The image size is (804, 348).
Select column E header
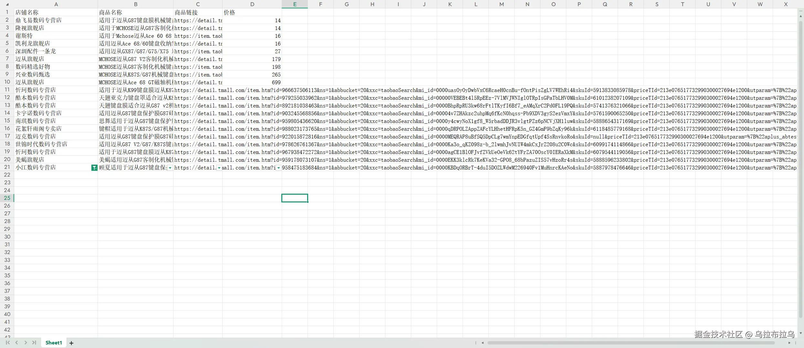(295, 4)
